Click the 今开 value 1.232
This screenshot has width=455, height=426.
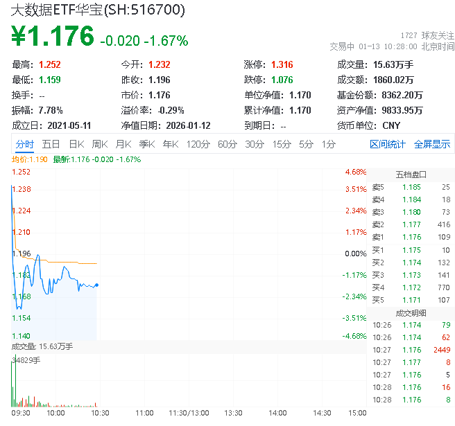point(159,64)
